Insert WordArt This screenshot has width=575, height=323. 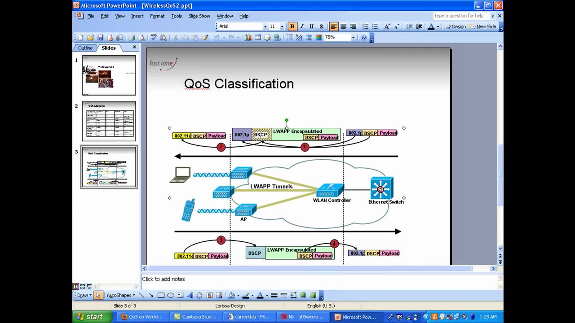tap(190, 295)
